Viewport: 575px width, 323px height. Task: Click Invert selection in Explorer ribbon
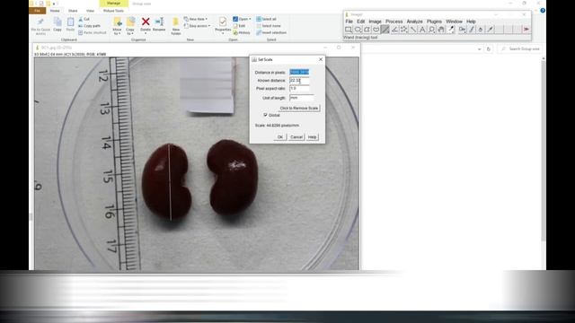(271, 32)
